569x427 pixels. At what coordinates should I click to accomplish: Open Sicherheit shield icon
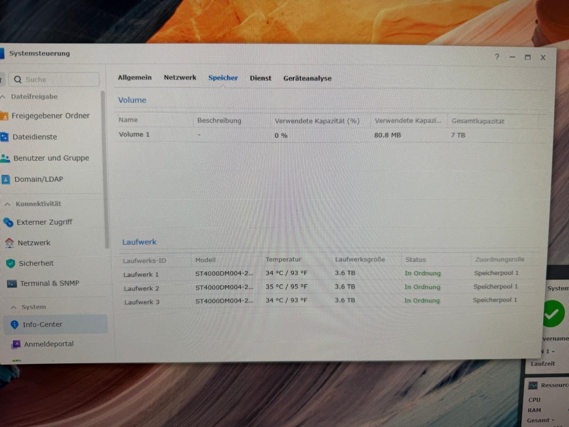coord(11,263)
